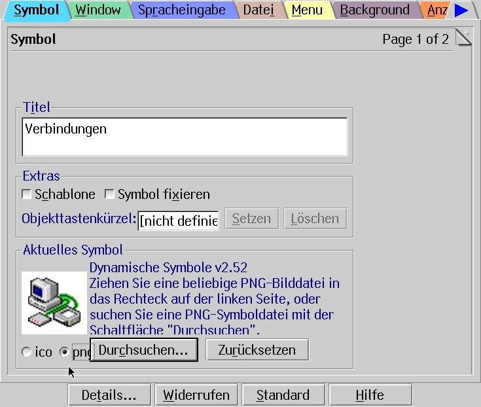Click the 'Dynamische Symbole v2.52' text

[168, 268]
